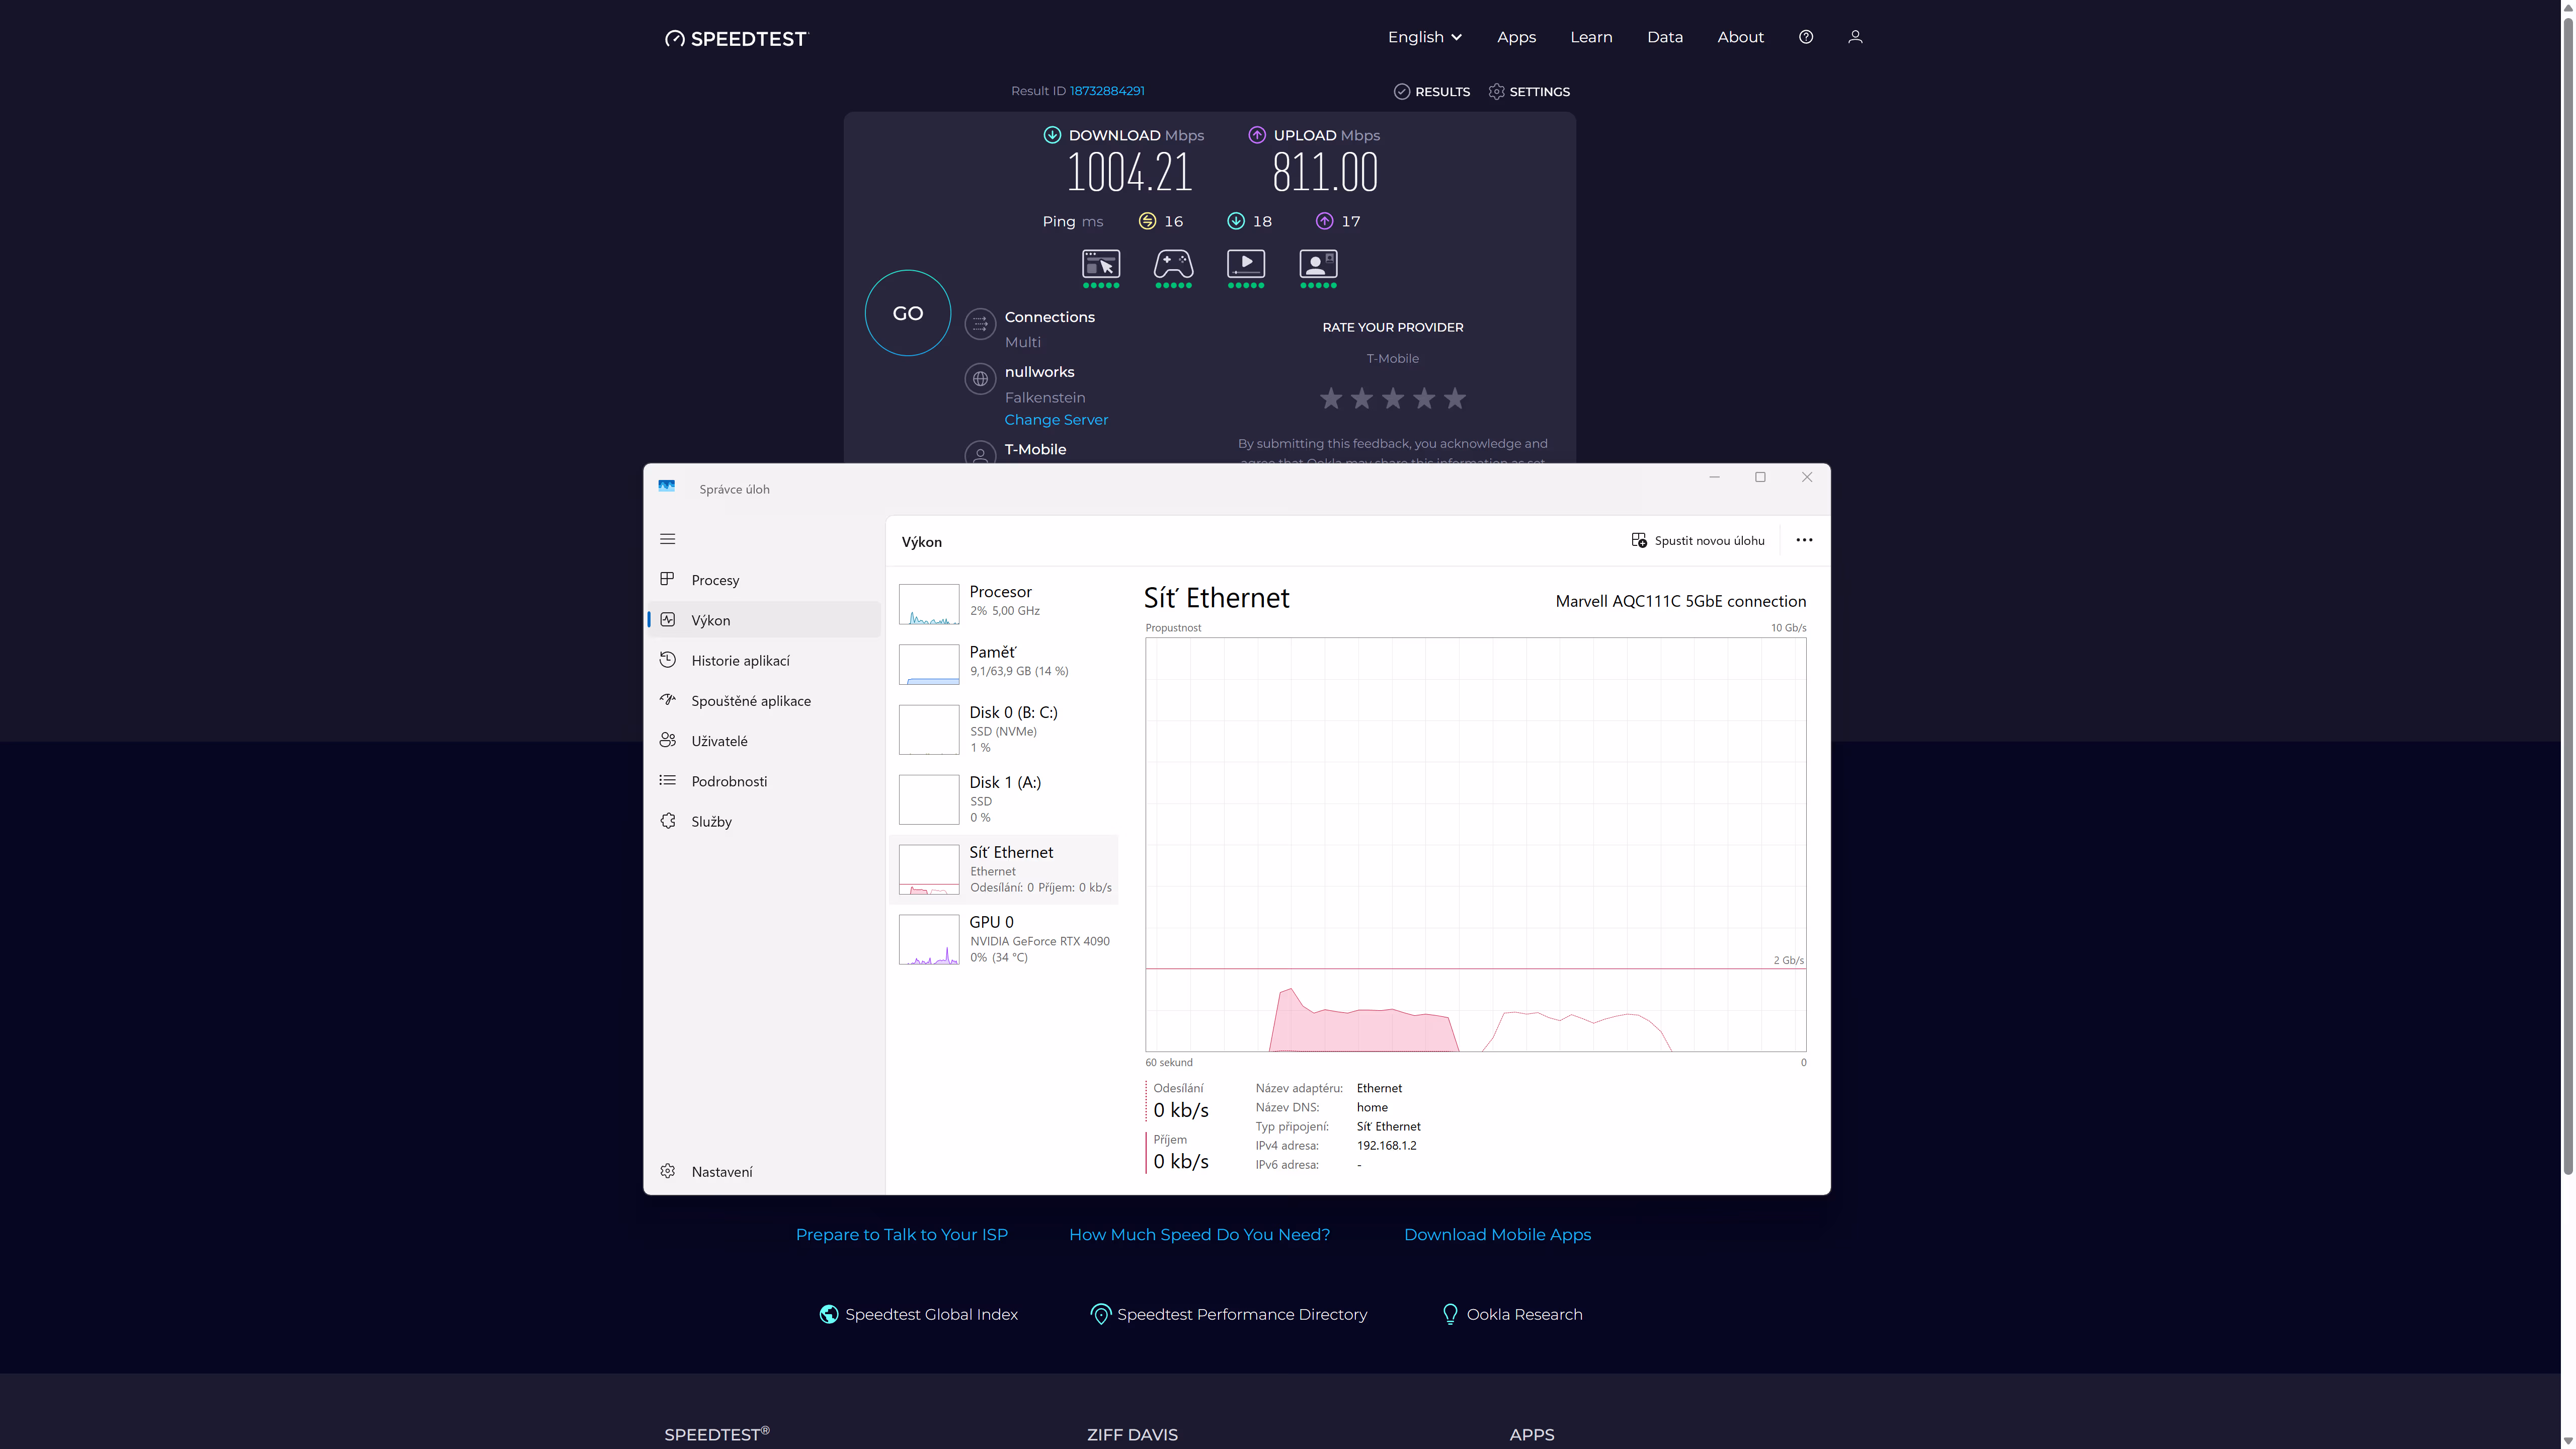Rate T-Mobile with the fifth star
This screenshot has width=2576, height=1449.
(1454, 399)
